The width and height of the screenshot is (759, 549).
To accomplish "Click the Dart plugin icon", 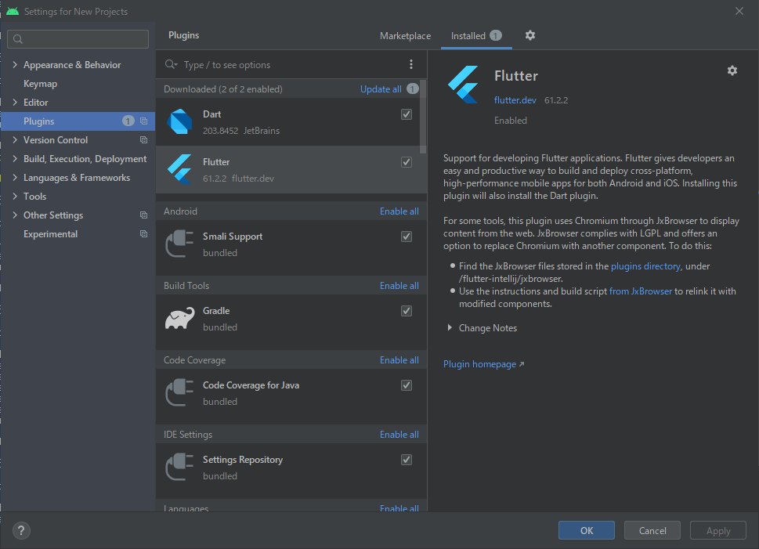I will (x=179, y=121).
